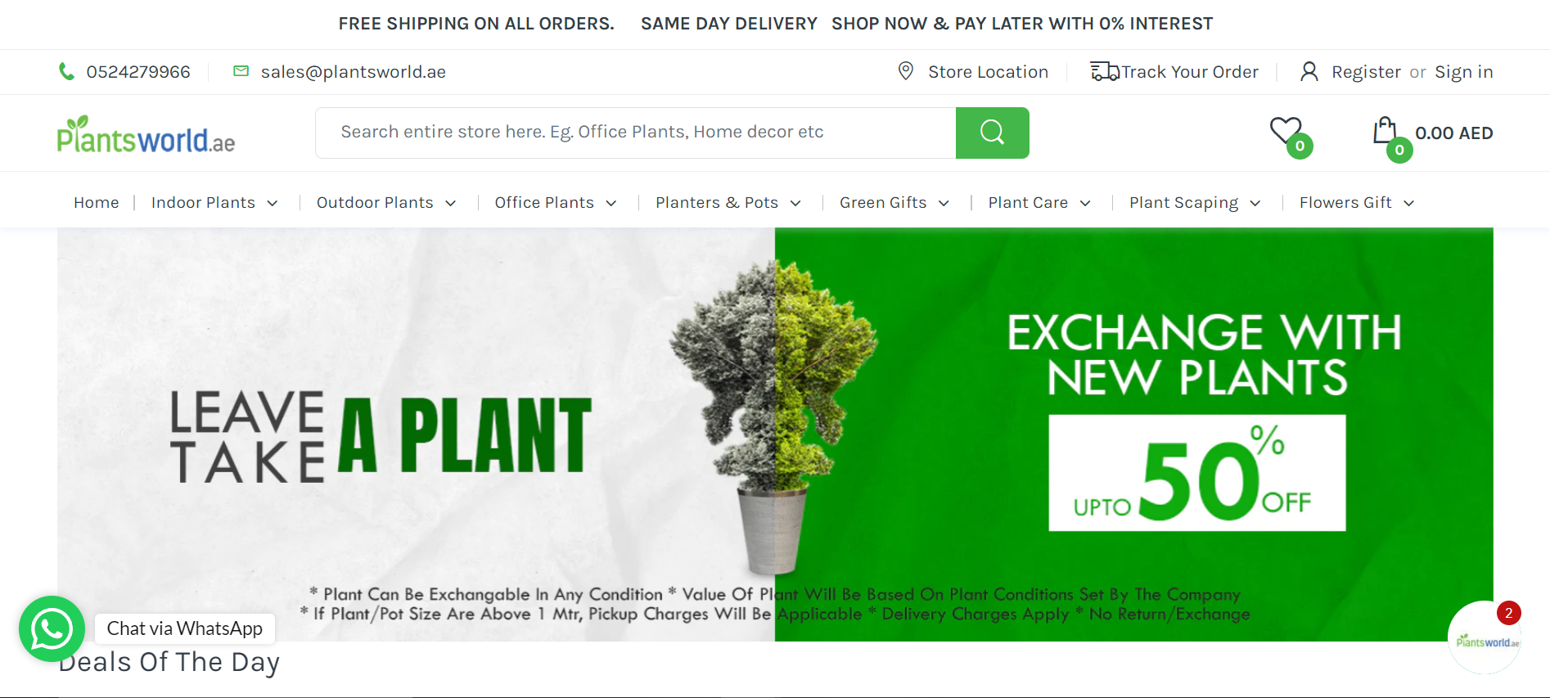Click the delivery truck tracking icon
Screen dimensions: 1550x698
[x=1105, y=71]
